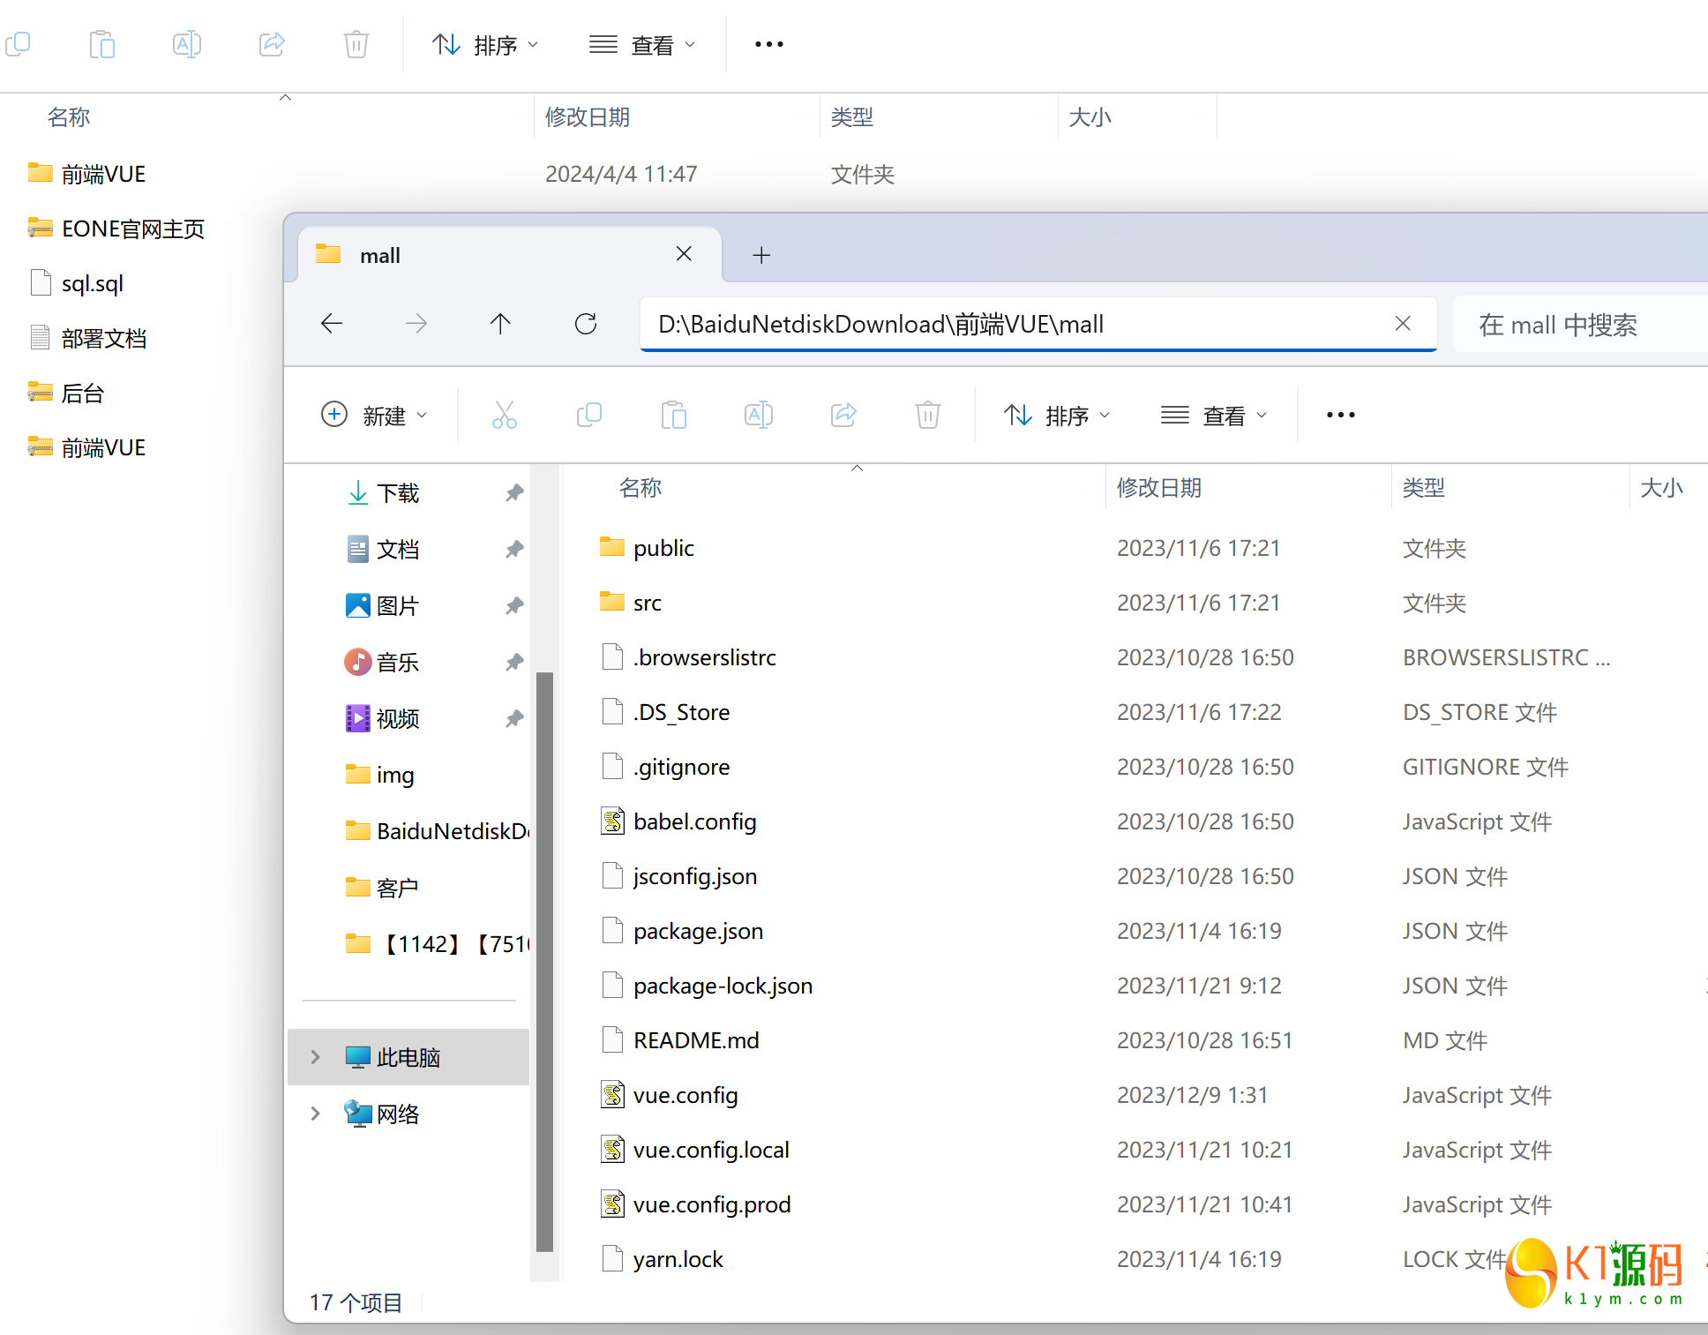
Task: Click the pin icon next to 音乐
Action: pos(514,663)
